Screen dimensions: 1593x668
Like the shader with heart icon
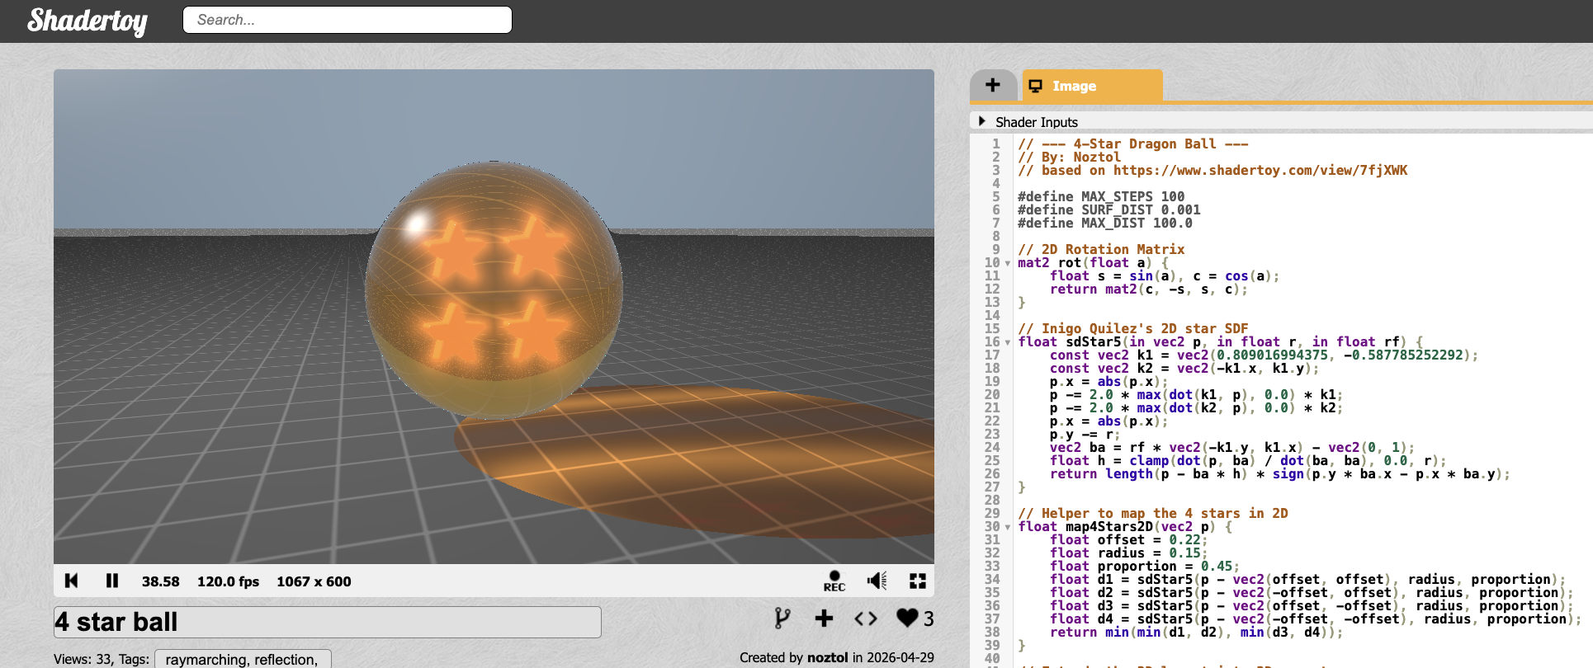(x=907, y=618)
